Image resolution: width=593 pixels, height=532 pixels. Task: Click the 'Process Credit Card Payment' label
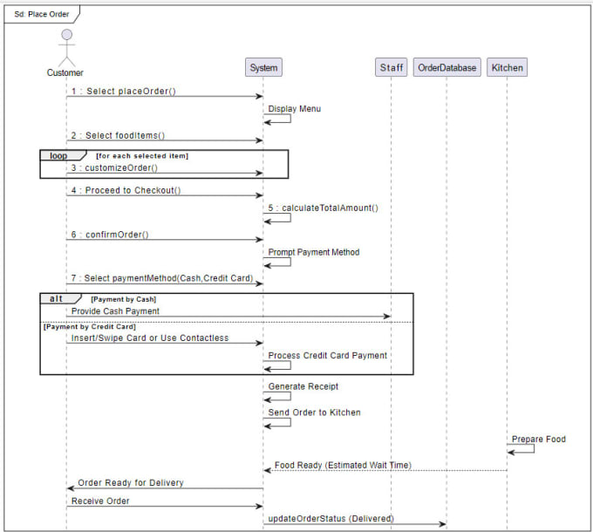(x=328, y=356)
